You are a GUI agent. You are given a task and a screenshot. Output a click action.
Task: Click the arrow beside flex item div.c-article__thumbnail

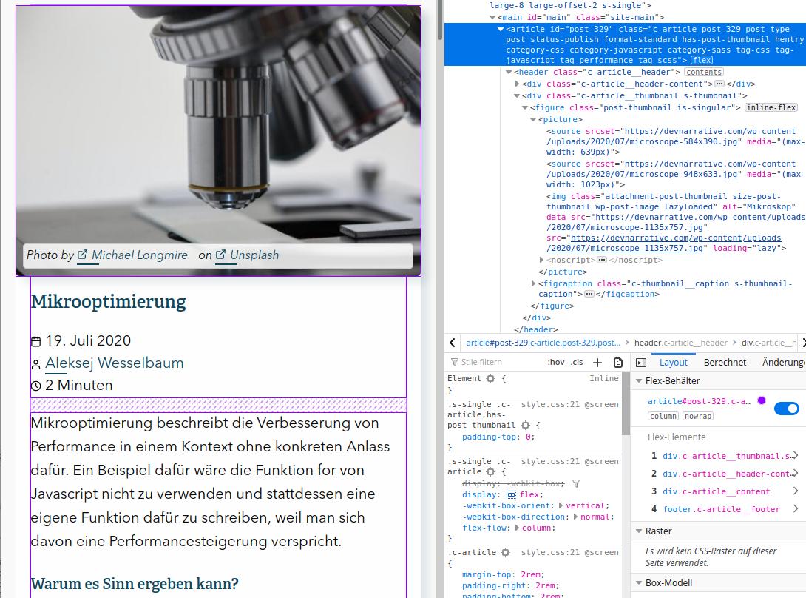(x=795, y=455)
